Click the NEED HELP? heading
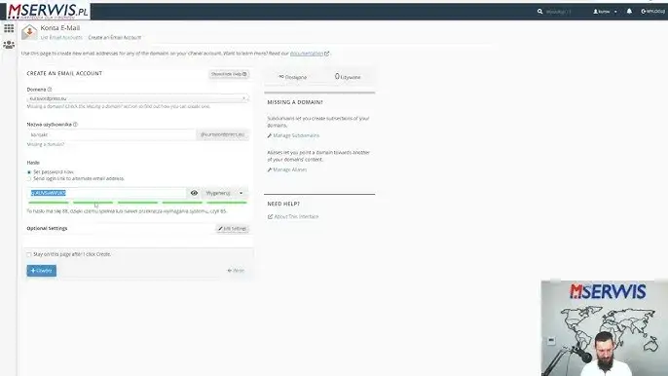Screen dimensions: 668x376 (x=283, y=204)
